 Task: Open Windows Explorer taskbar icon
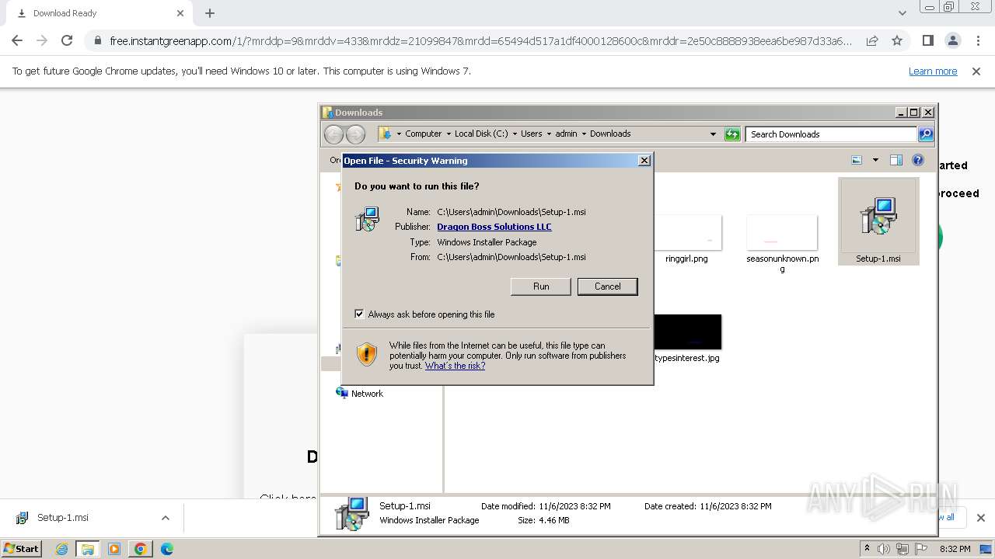coord(88,549)
